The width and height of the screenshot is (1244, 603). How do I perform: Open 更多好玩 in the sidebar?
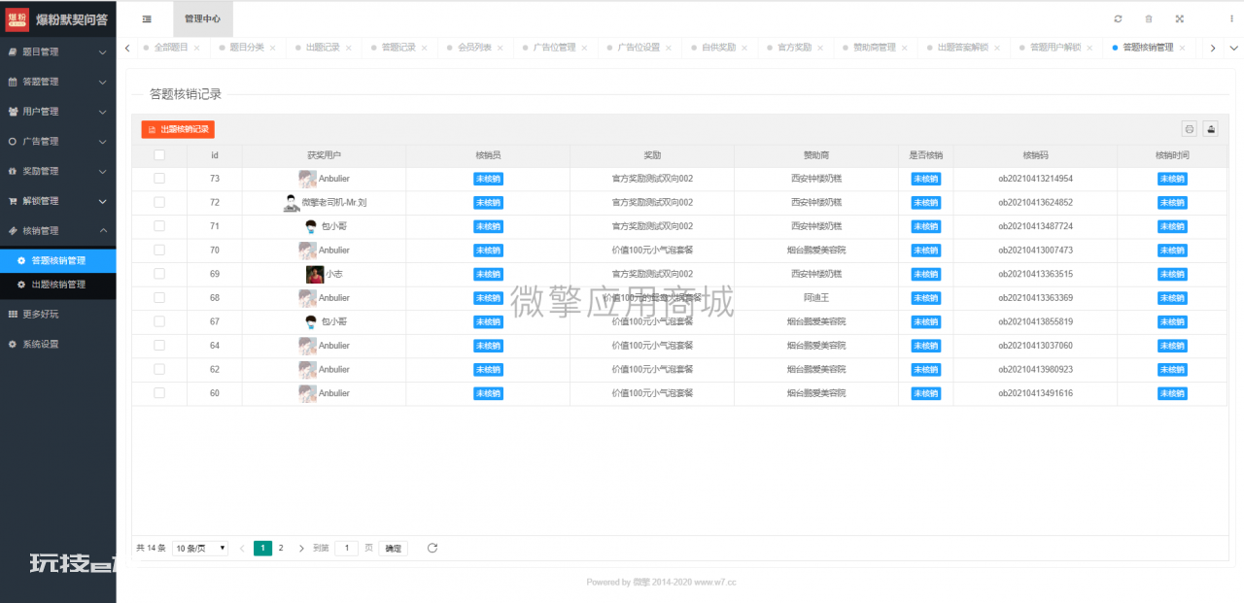click(x=58, y=314)
